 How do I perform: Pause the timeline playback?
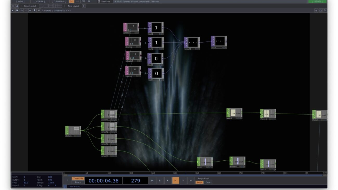tap(160, 180)
